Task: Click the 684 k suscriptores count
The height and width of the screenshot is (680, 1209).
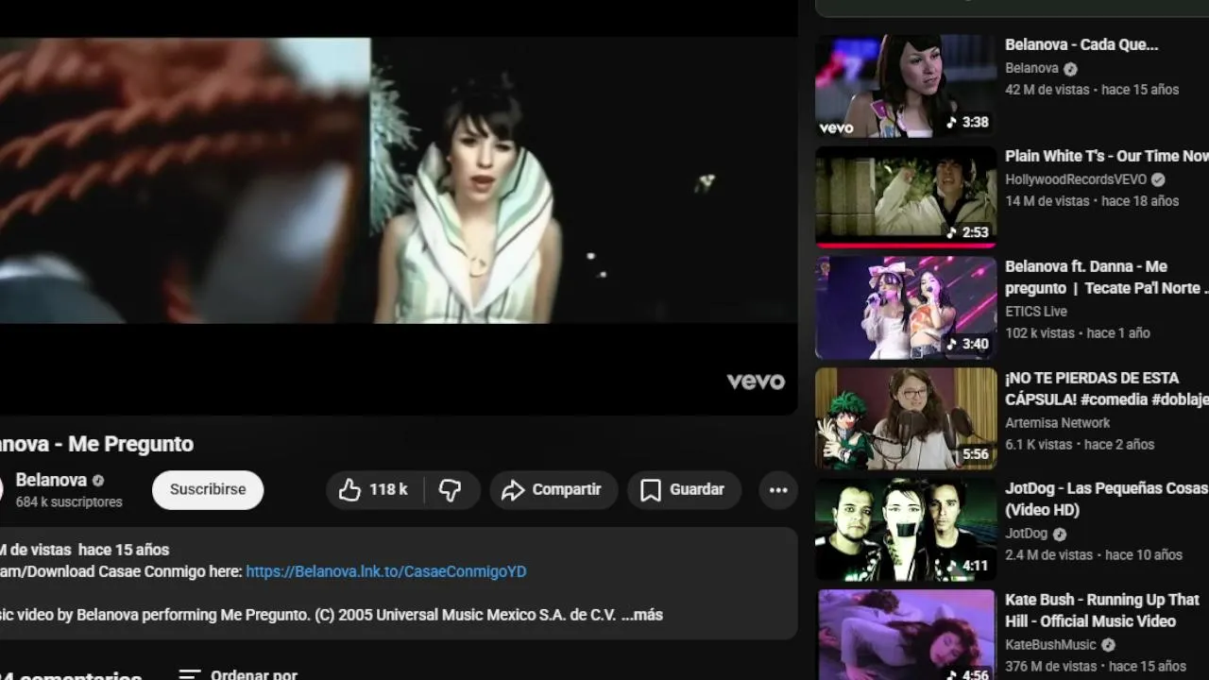Action: click(69, 502)
